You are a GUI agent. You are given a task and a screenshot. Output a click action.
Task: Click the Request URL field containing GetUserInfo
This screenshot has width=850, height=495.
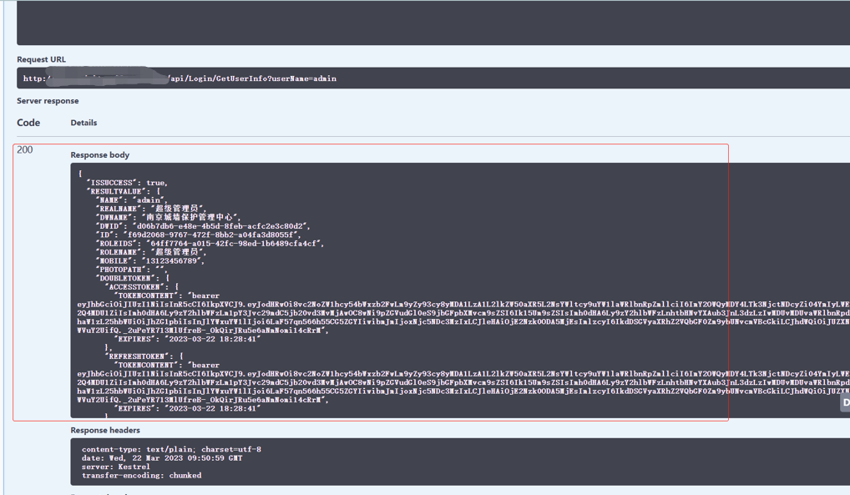(x=433, y=78)
